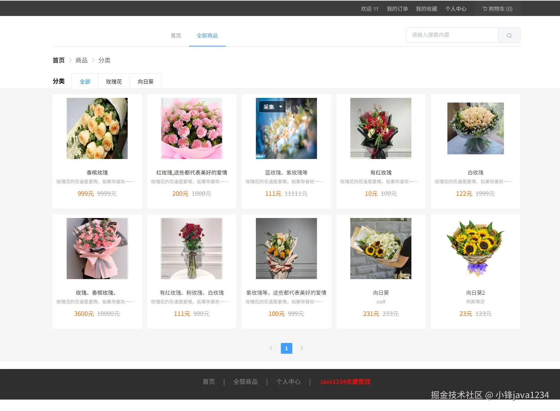Open 全部商品 link in the footer
This screenshot has width=560, height=411.
coord(245,382)
